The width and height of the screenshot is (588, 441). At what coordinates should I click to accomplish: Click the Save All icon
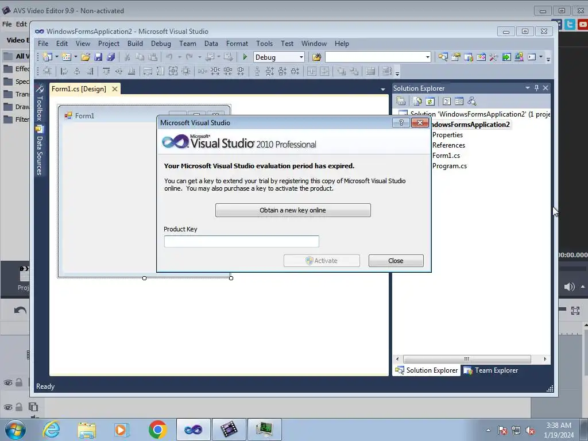point(111,57)
